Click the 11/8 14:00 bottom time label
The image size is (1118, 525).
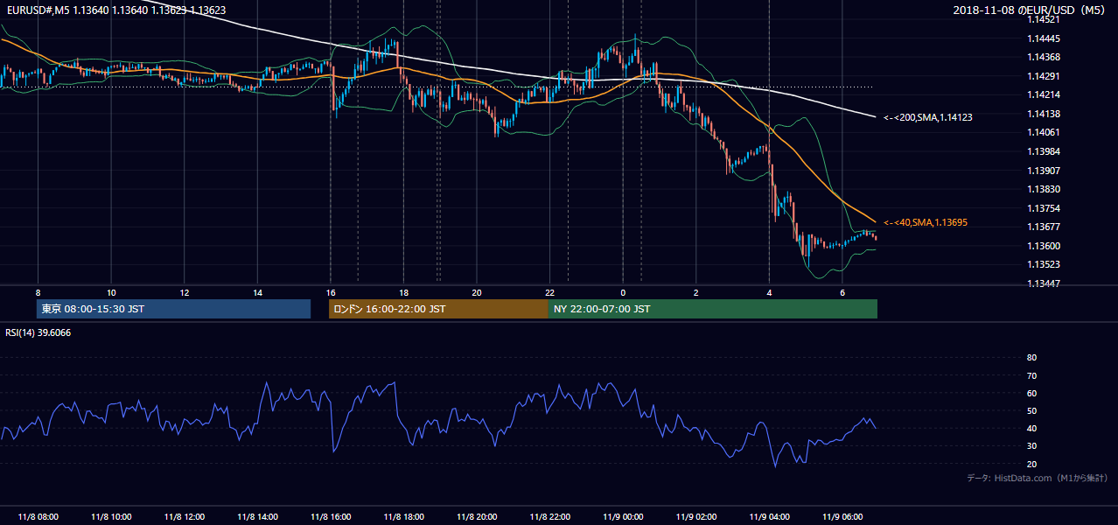tap(257, 517)
